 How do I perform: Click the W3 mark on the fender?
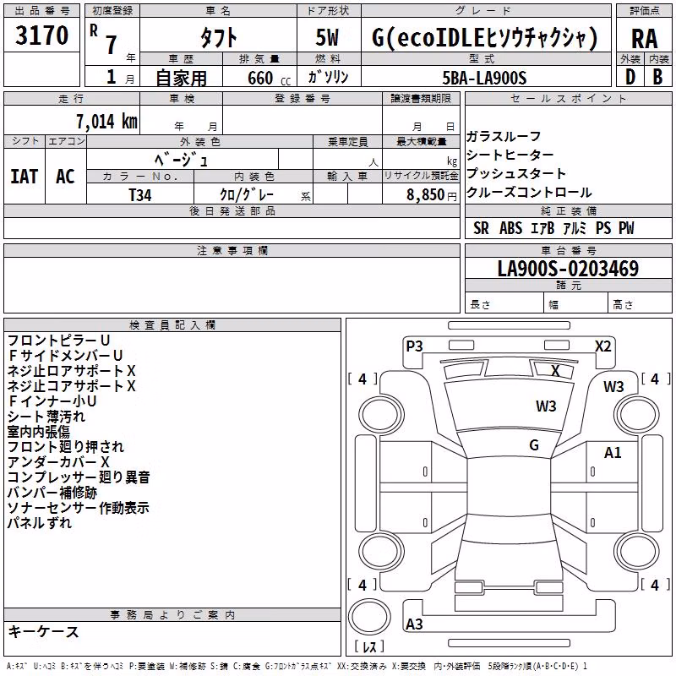tap(613, 387)
